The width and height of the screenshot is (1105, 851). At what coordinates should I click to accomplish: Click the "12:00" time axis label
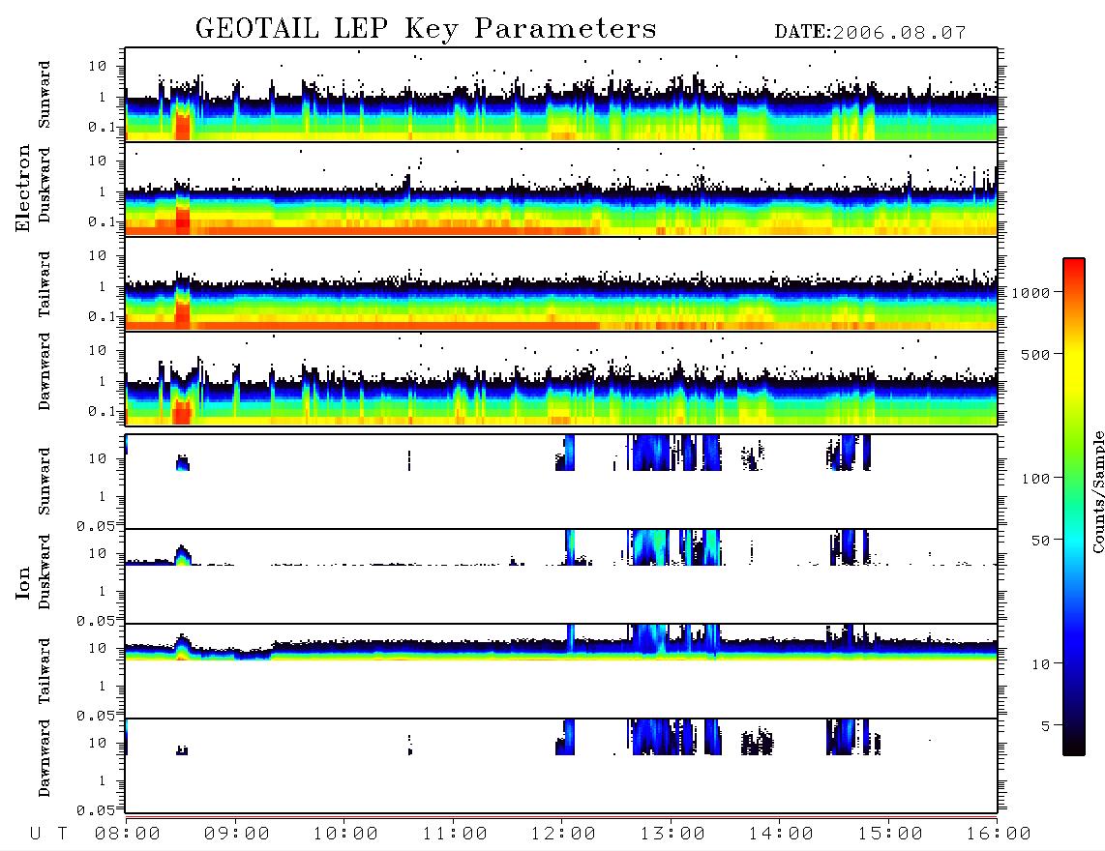pos(563,835)
